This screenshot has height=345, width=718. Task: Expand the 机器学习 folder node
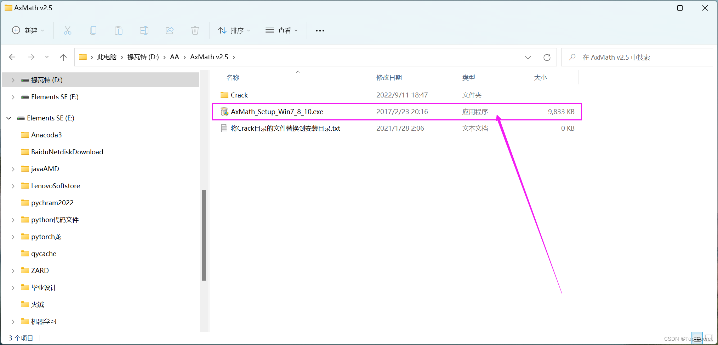pyautogui.click(x=13, y=322)
